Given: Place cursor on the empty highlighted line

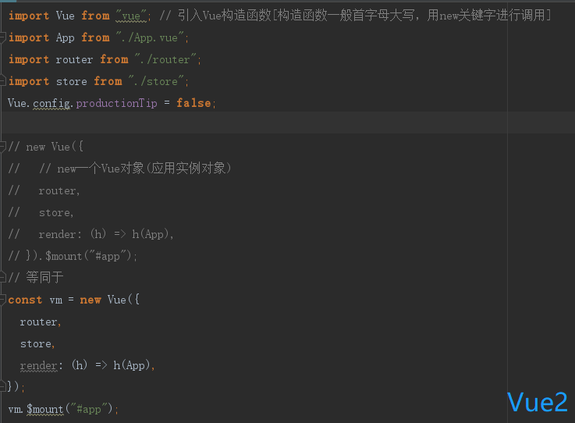Looking at the screenshot, I should [x=234, y=123].
